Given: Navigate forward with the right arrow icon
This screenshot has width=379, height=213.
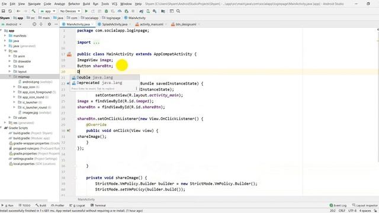Looking at the screenshot, I should pyautogui.click(x=25, y=11).
